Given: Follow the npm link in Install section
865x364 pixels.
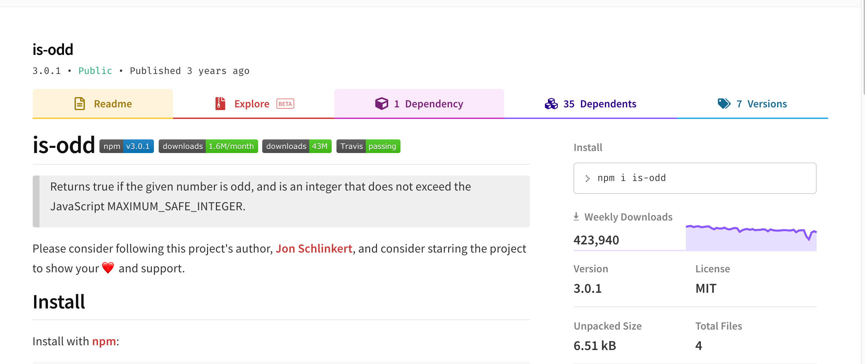Looking at the screenshot, I should click(104, 341).
